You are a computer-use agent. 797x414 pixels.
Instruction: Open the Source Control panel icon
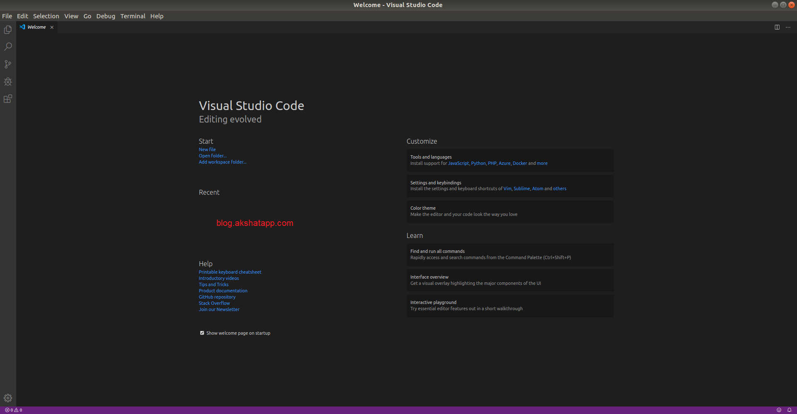coord(8,64)
